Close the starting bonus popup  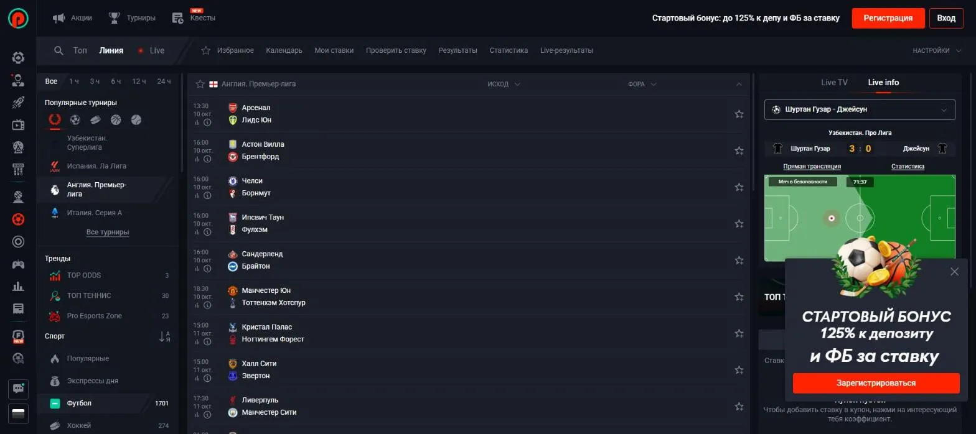[954, 272]
